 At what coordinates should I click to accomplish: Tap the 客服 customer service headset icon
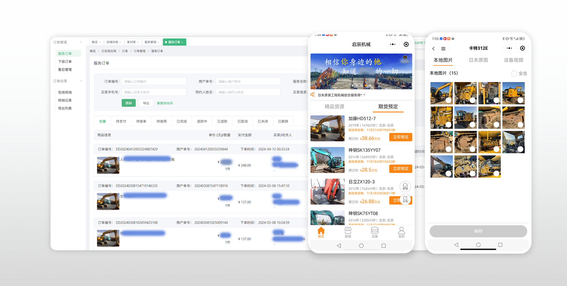[x=405, y=186]
